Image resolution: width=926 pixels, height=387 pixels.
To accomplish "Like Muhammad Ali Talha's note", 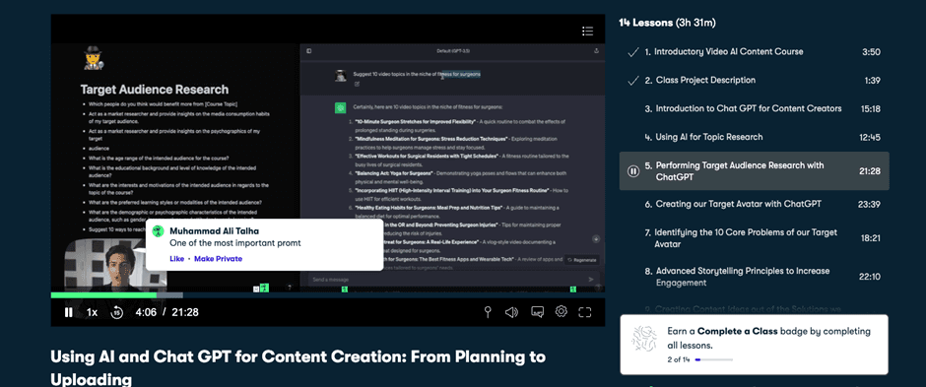I will 176,259.
